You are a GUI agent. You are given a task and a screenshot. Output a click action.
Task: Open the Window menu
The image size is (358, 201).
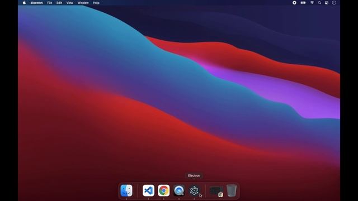coord(83,3)
